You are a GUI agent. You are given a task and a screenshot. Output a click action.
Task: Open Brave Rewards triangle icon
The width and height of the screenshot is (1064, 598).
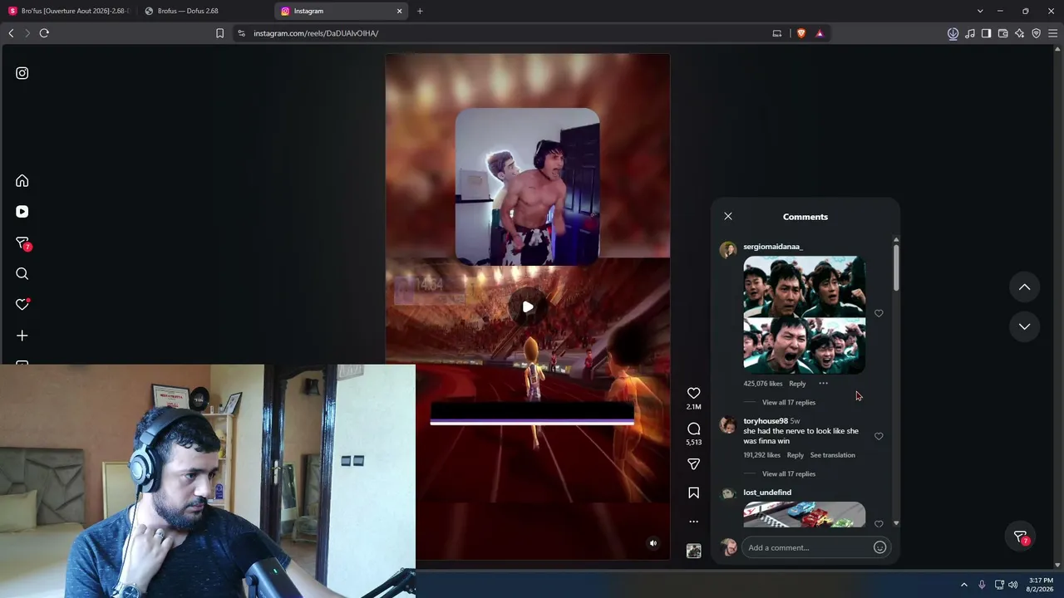point(820,33)
